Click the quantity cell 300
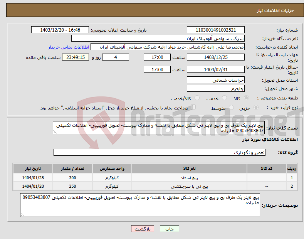304x239 pixels. [72, 178]
